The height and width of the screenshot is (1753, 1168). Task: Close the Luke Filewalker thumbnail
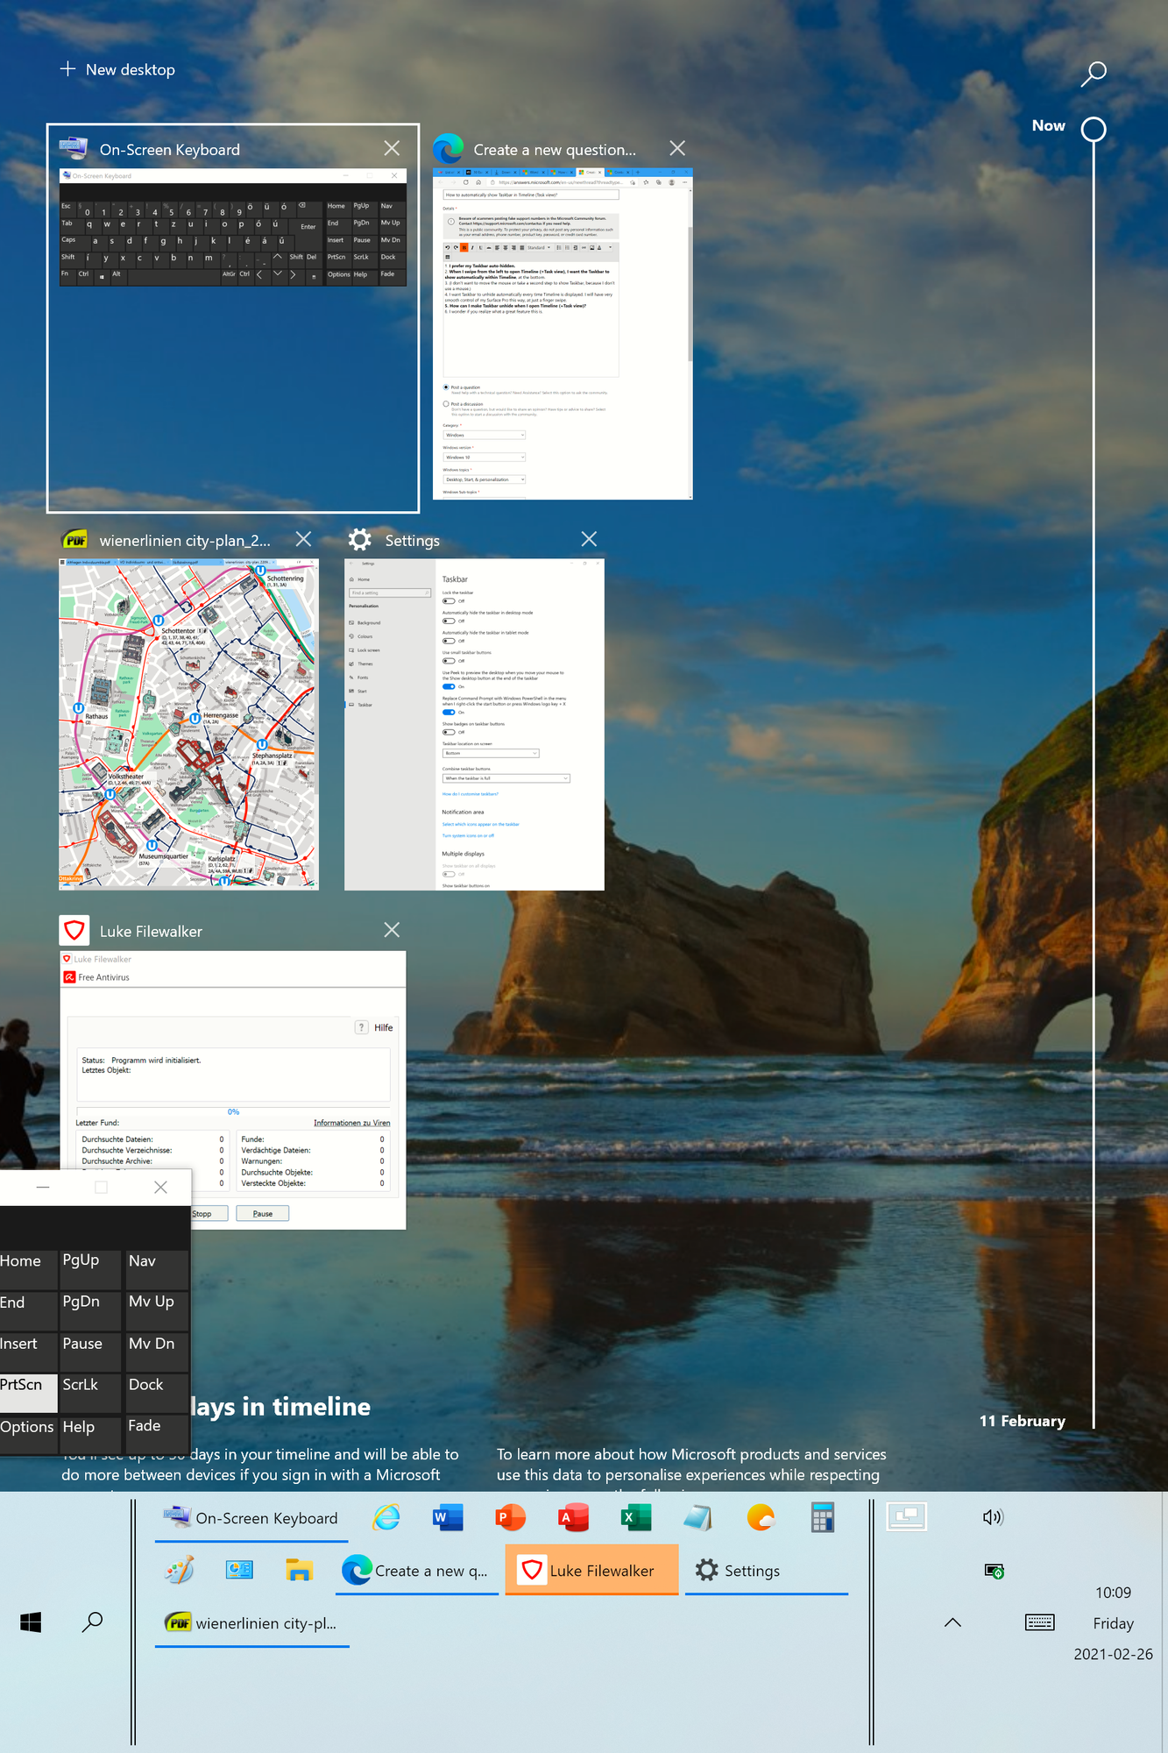click(392, 930)
